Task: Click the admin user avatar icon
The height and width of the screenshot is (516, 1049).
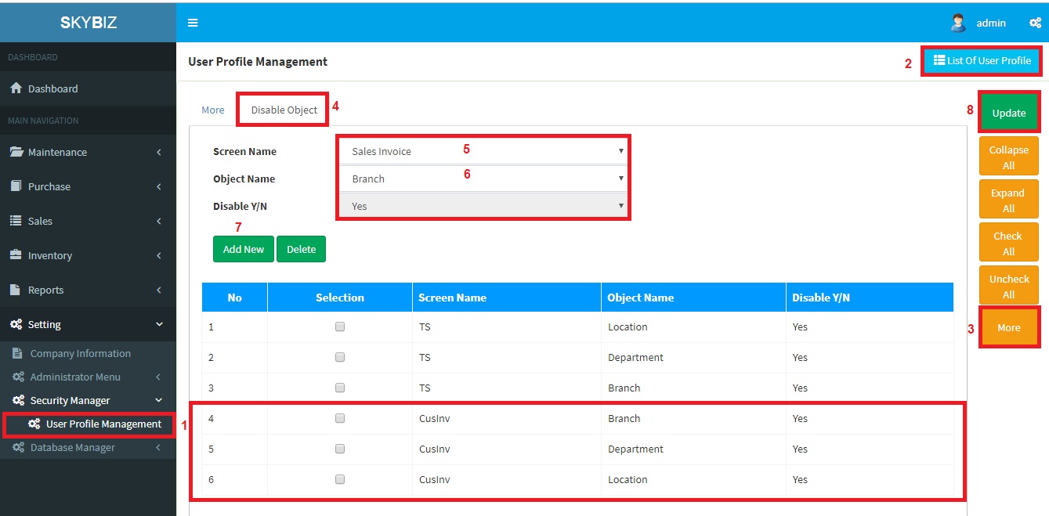Action: click(x=957, y=23)
